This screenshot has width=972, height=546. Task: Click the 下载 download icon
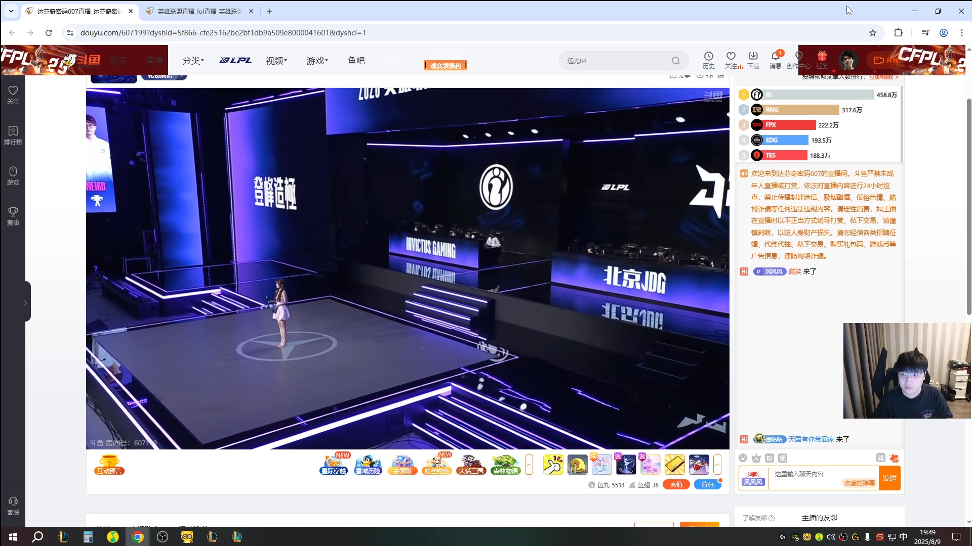[x=753, y=60]
